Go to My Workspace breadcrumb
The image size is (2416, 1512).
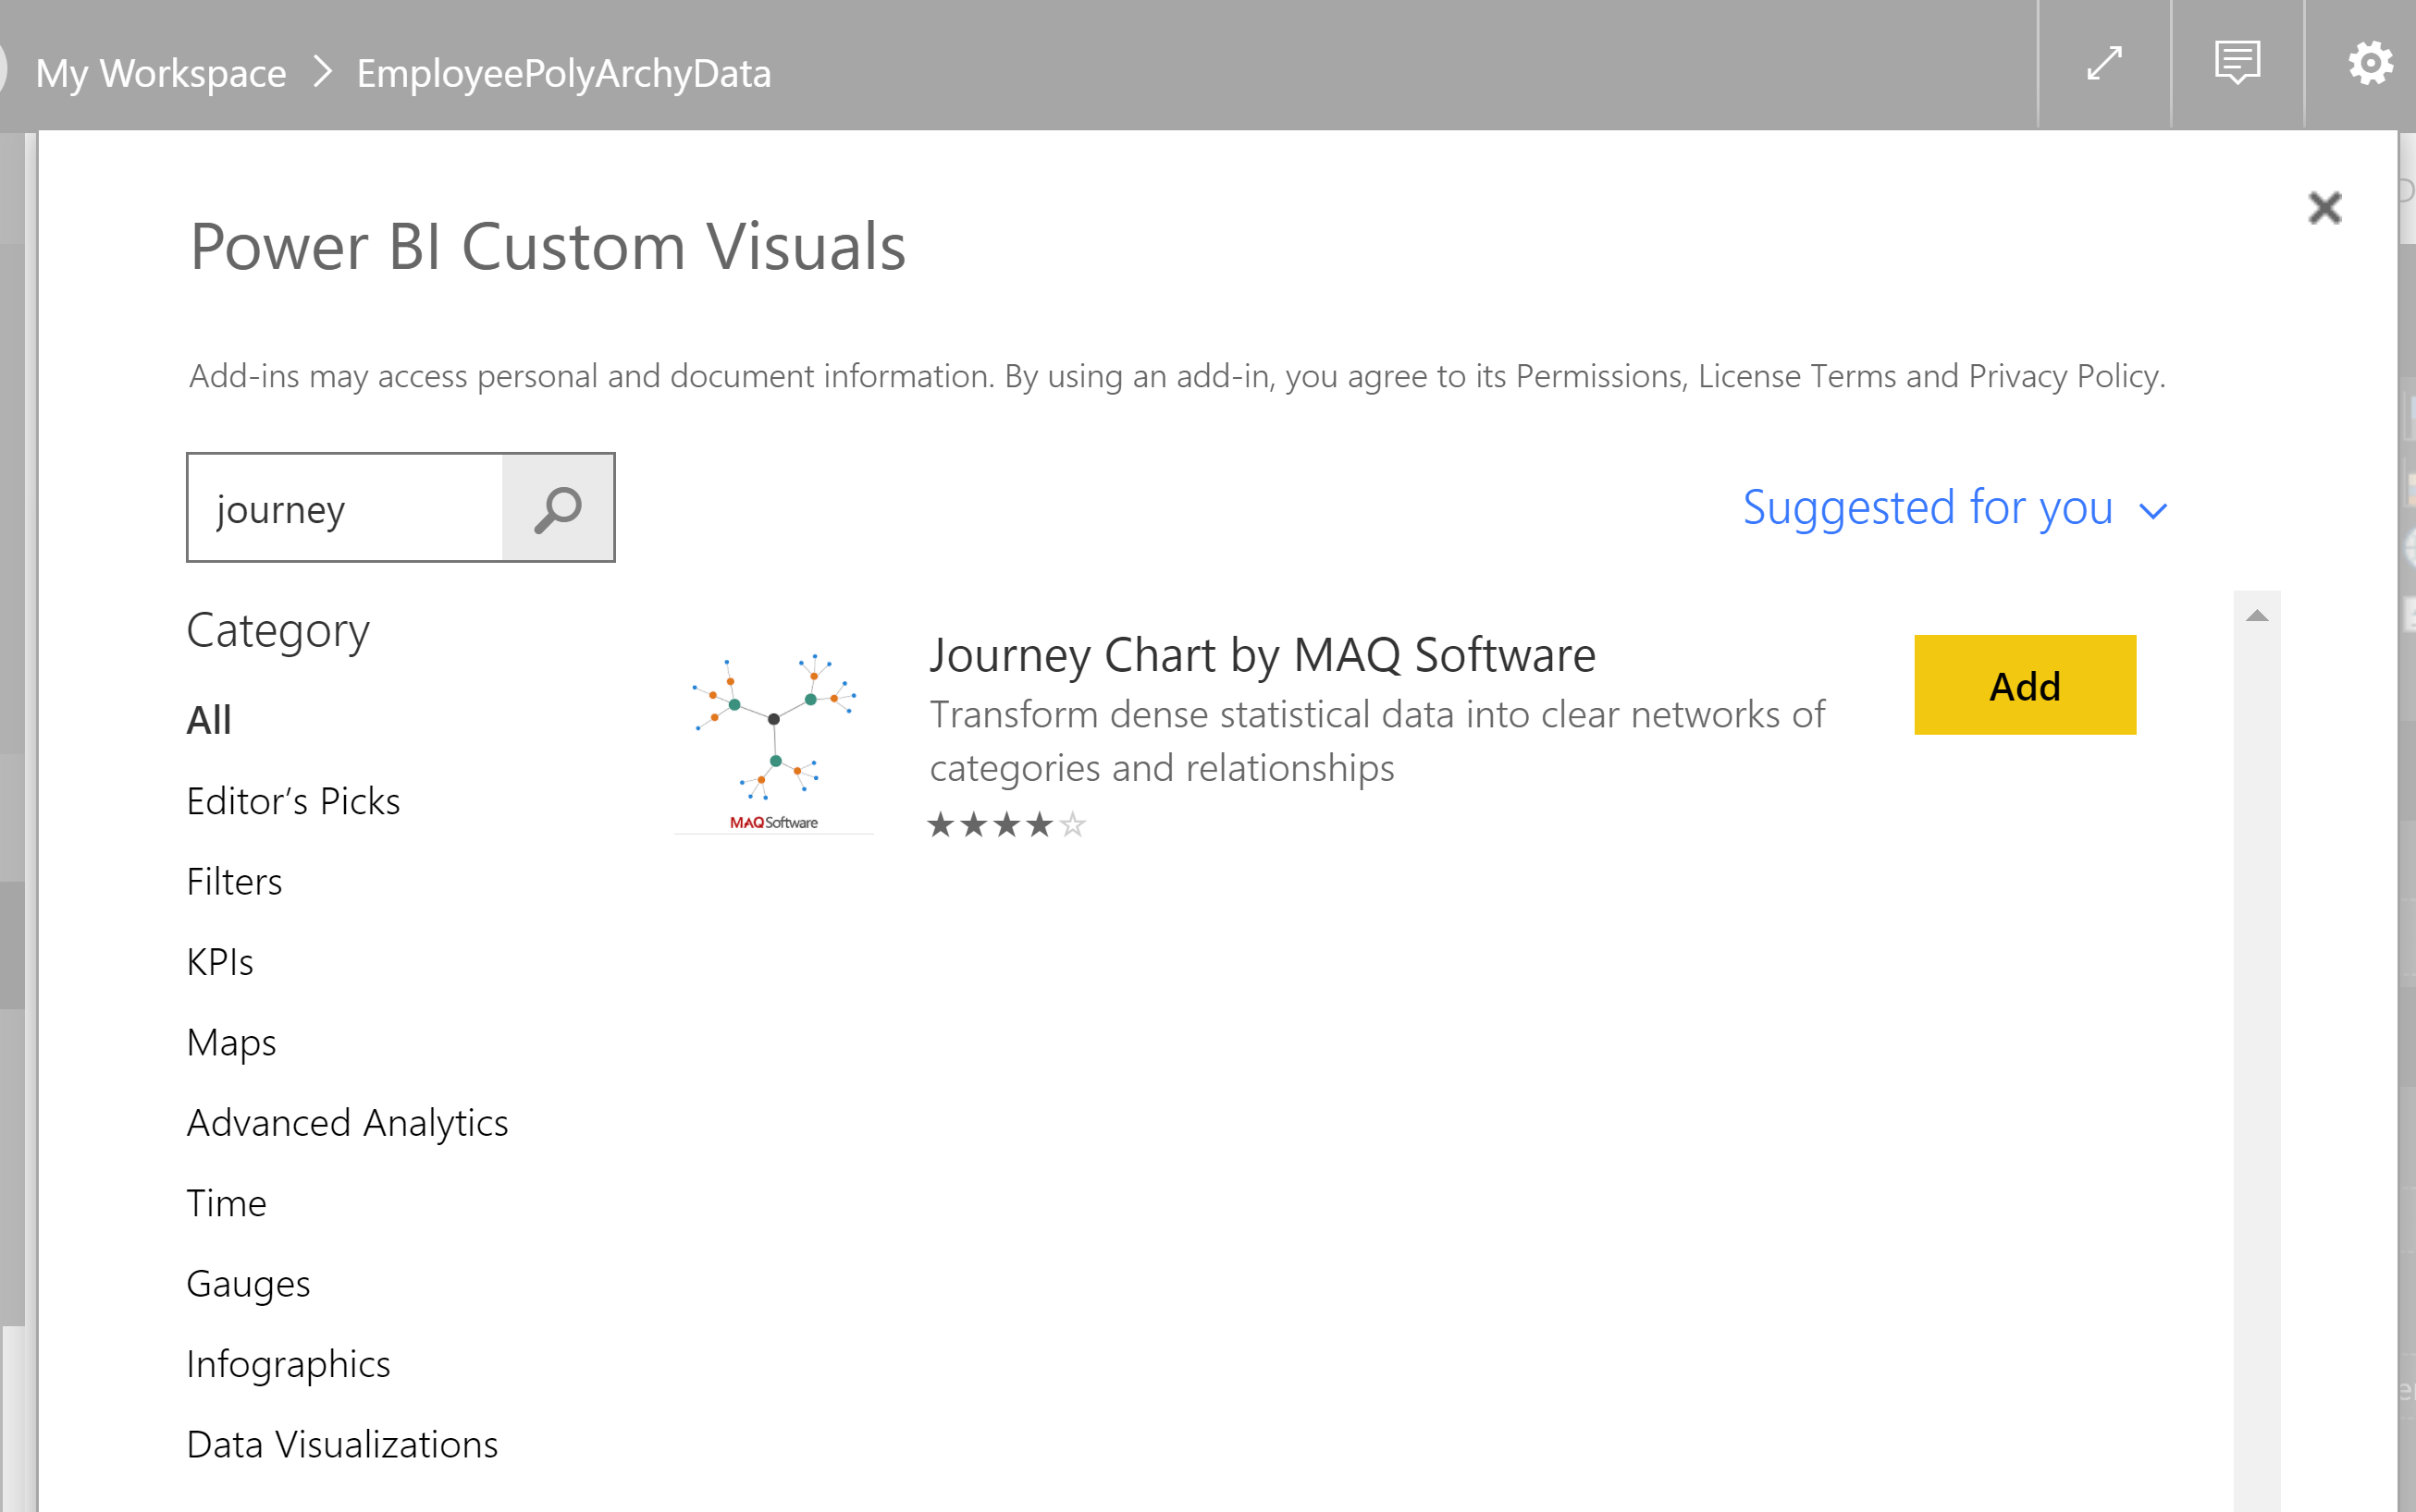point(161,73)
